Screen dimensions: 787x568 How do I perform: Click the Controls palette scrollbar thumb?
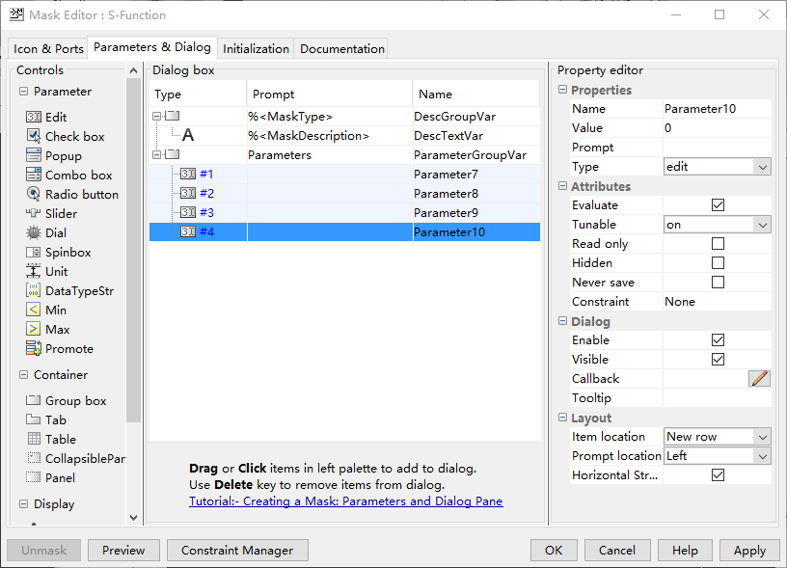click(133, 250)
